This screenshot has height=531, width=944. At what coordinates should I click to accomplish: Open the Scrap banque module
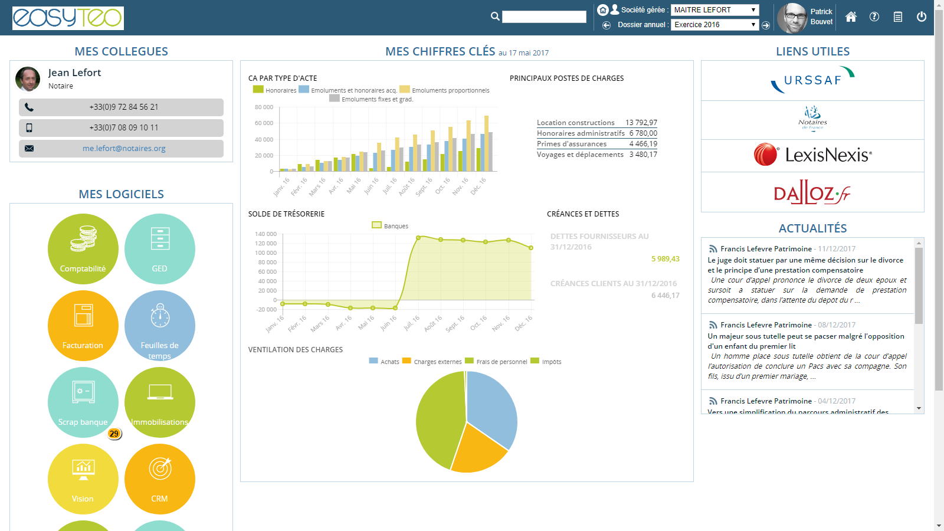[83, 402]
